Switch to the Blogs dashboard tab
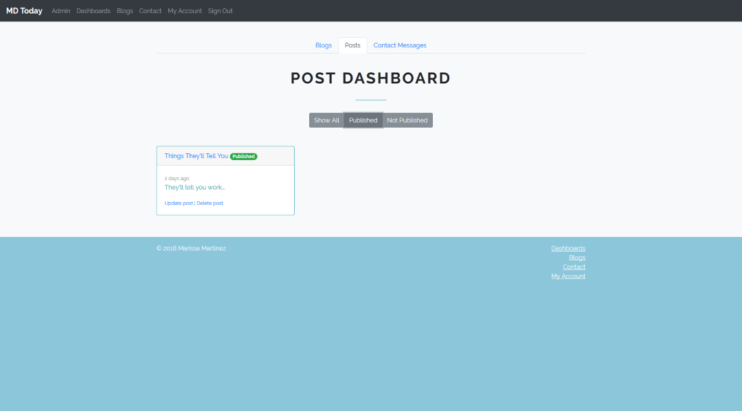Image resolution: width=742 pixels, height=411 pixels. pyautogui.click(x=324, y=45)
